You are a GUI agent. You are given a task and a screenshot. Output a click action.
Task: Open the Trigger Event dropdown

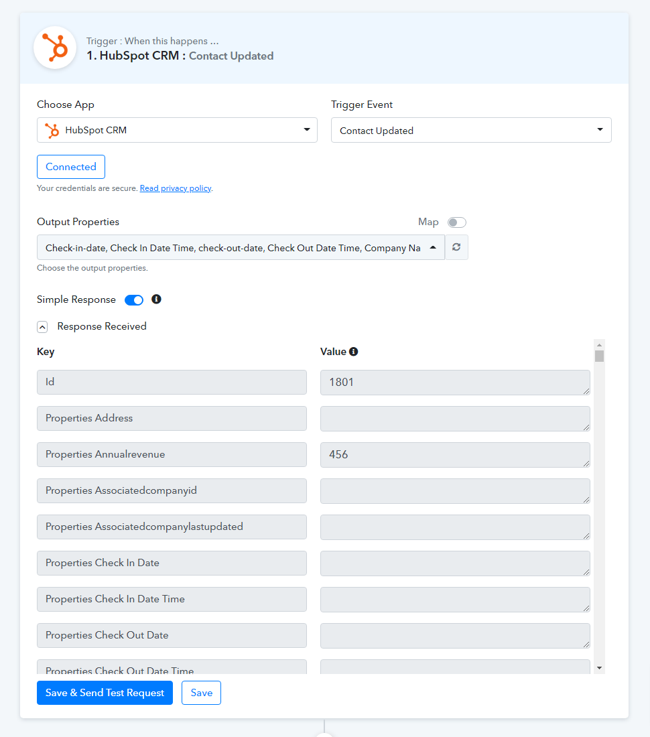(471, 130)
